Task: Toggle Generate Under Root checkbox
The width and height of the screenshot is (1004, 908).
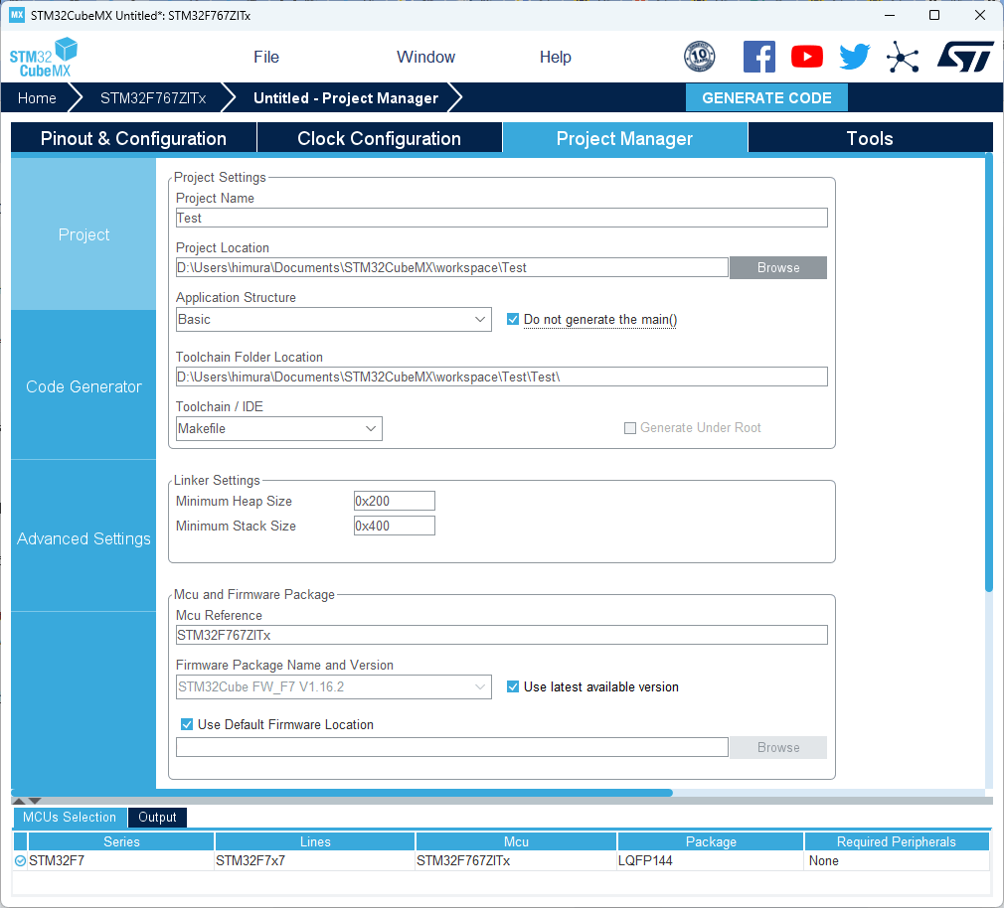Action: (630, 427)
